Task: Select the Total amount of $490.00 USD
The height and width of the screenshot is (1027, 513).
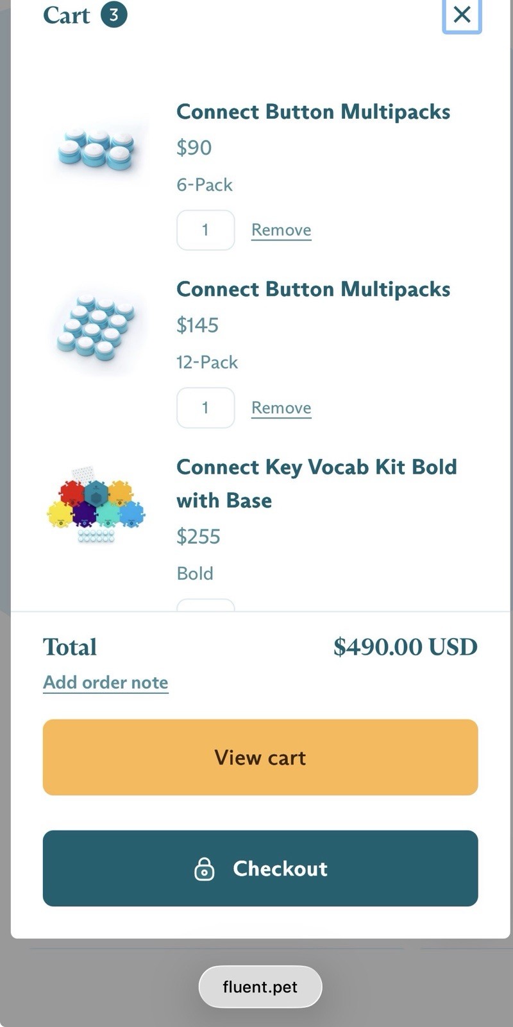Action: (x=405, y=647)
